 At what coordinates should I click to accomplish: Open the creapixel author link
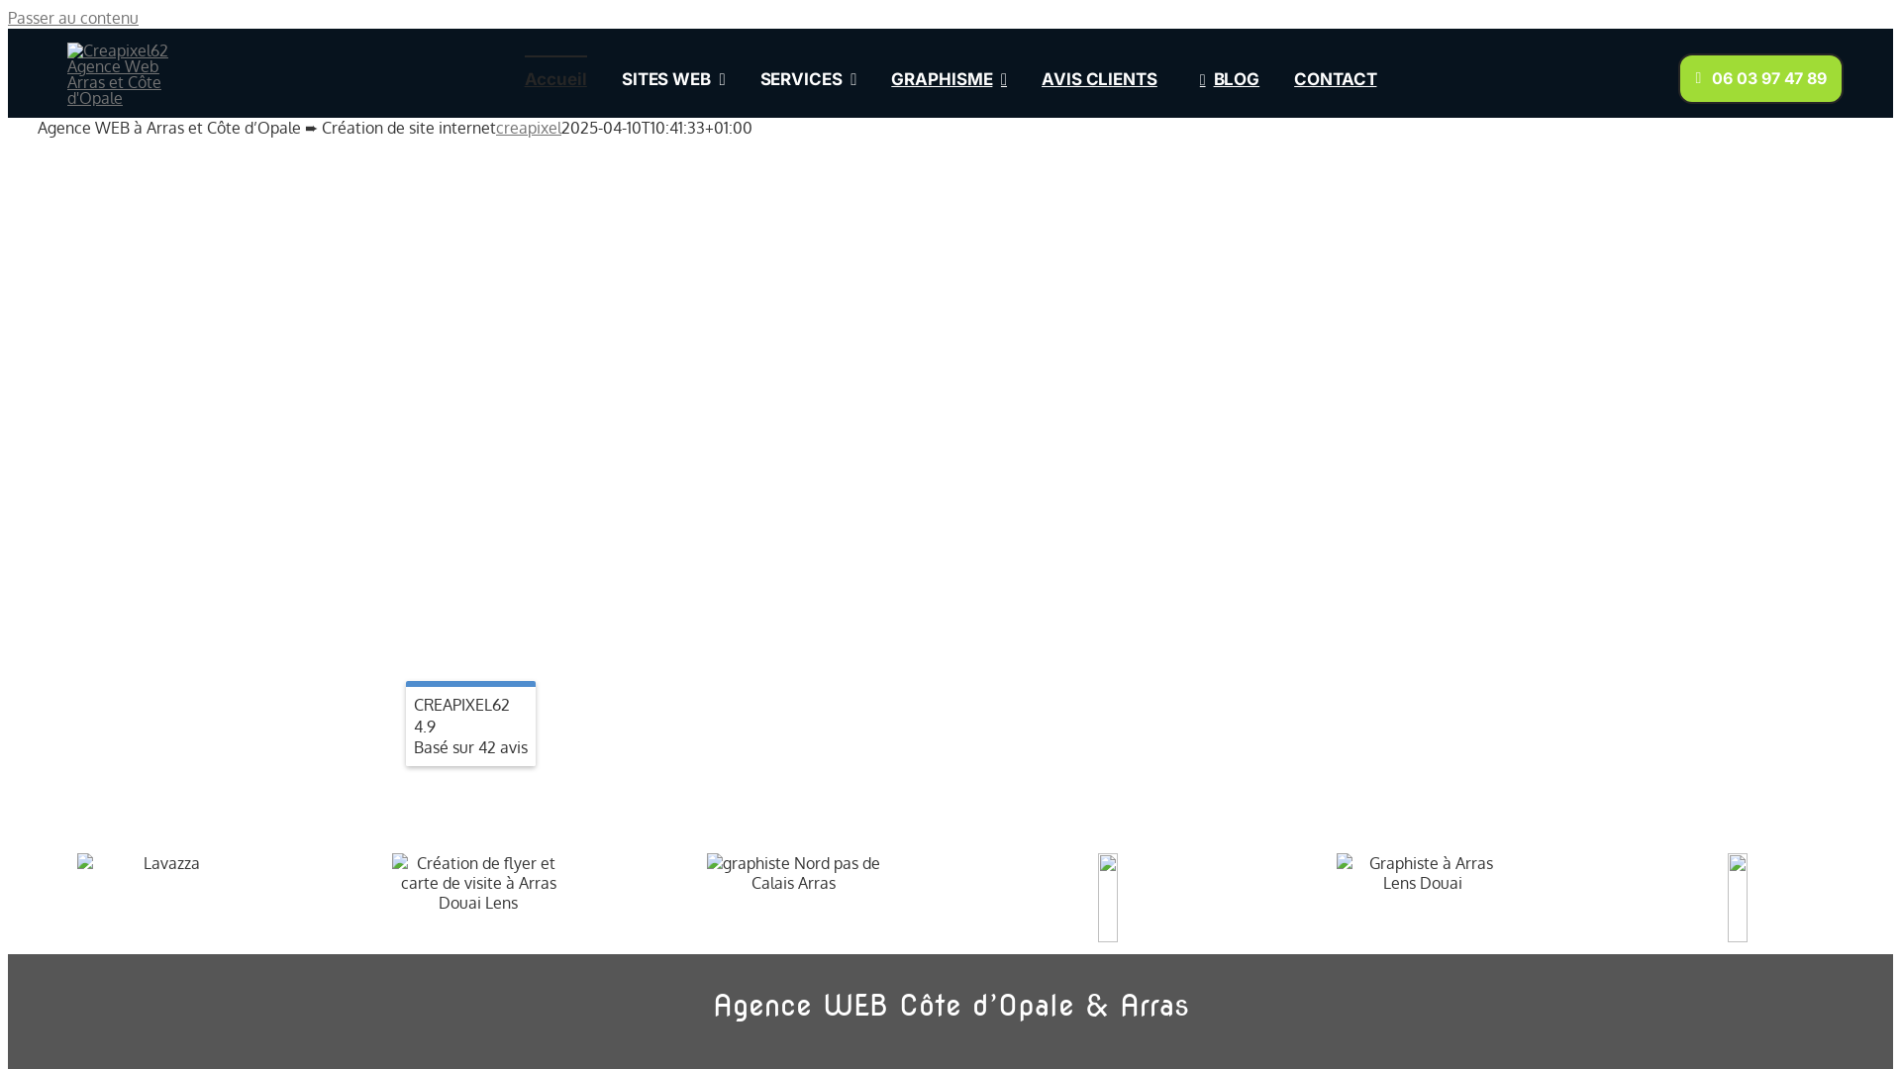[x=528, y=128]
